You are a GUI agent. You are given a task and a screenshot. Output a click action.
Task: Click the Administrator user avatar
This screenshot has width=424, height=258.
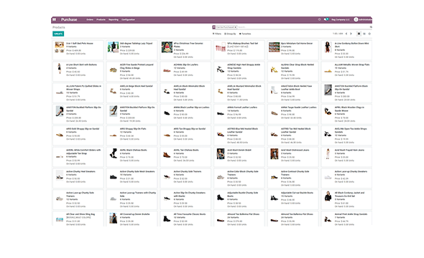(356, 19)
